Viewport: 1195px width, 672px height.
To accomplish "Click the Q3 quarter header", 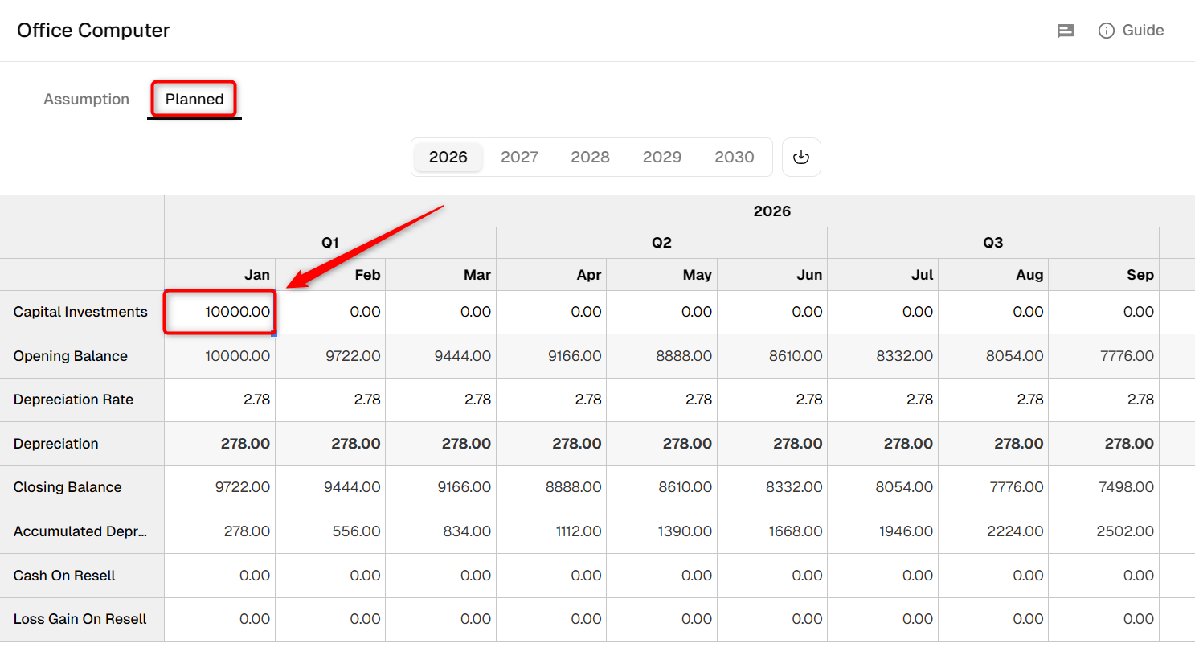I will tap(993, 243).
